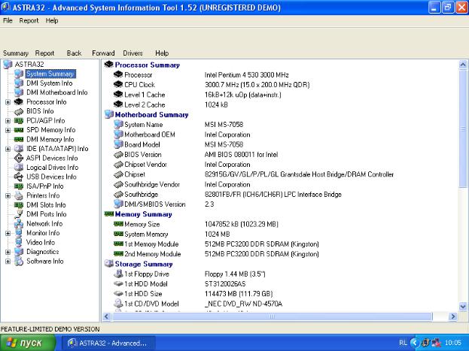This screenshot has height=351, width=469.
Task: Open the Windows Start (пуск) button
Action: [29, 343]
